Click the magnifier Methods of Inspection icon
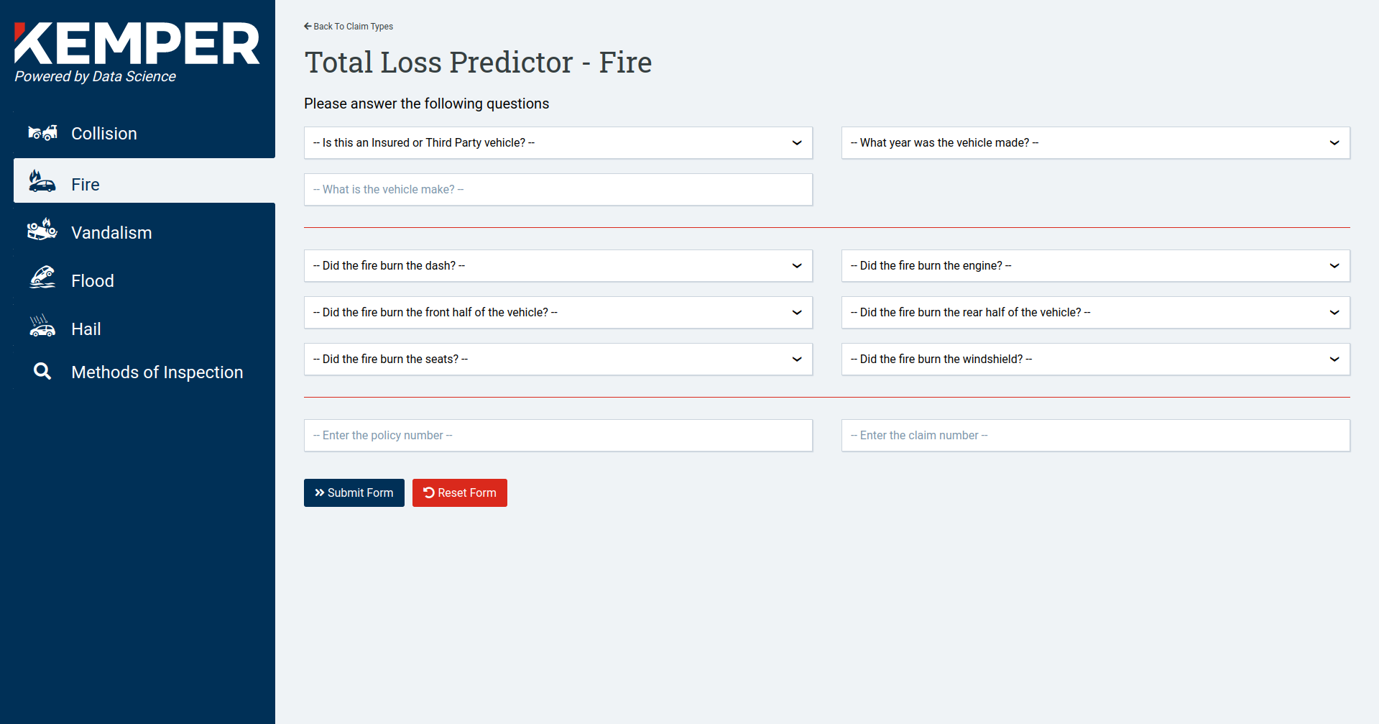The height and width of the screenshot is (724, 1379). point(42,371)
